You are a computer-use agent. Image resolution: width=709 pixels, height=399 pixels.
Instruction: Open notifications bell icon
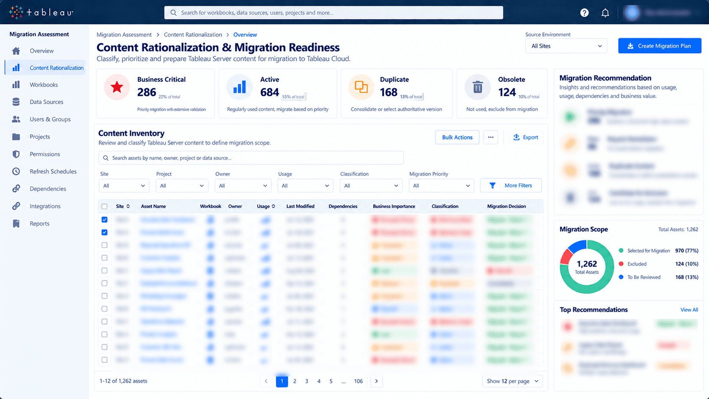(x=605, y=13)
